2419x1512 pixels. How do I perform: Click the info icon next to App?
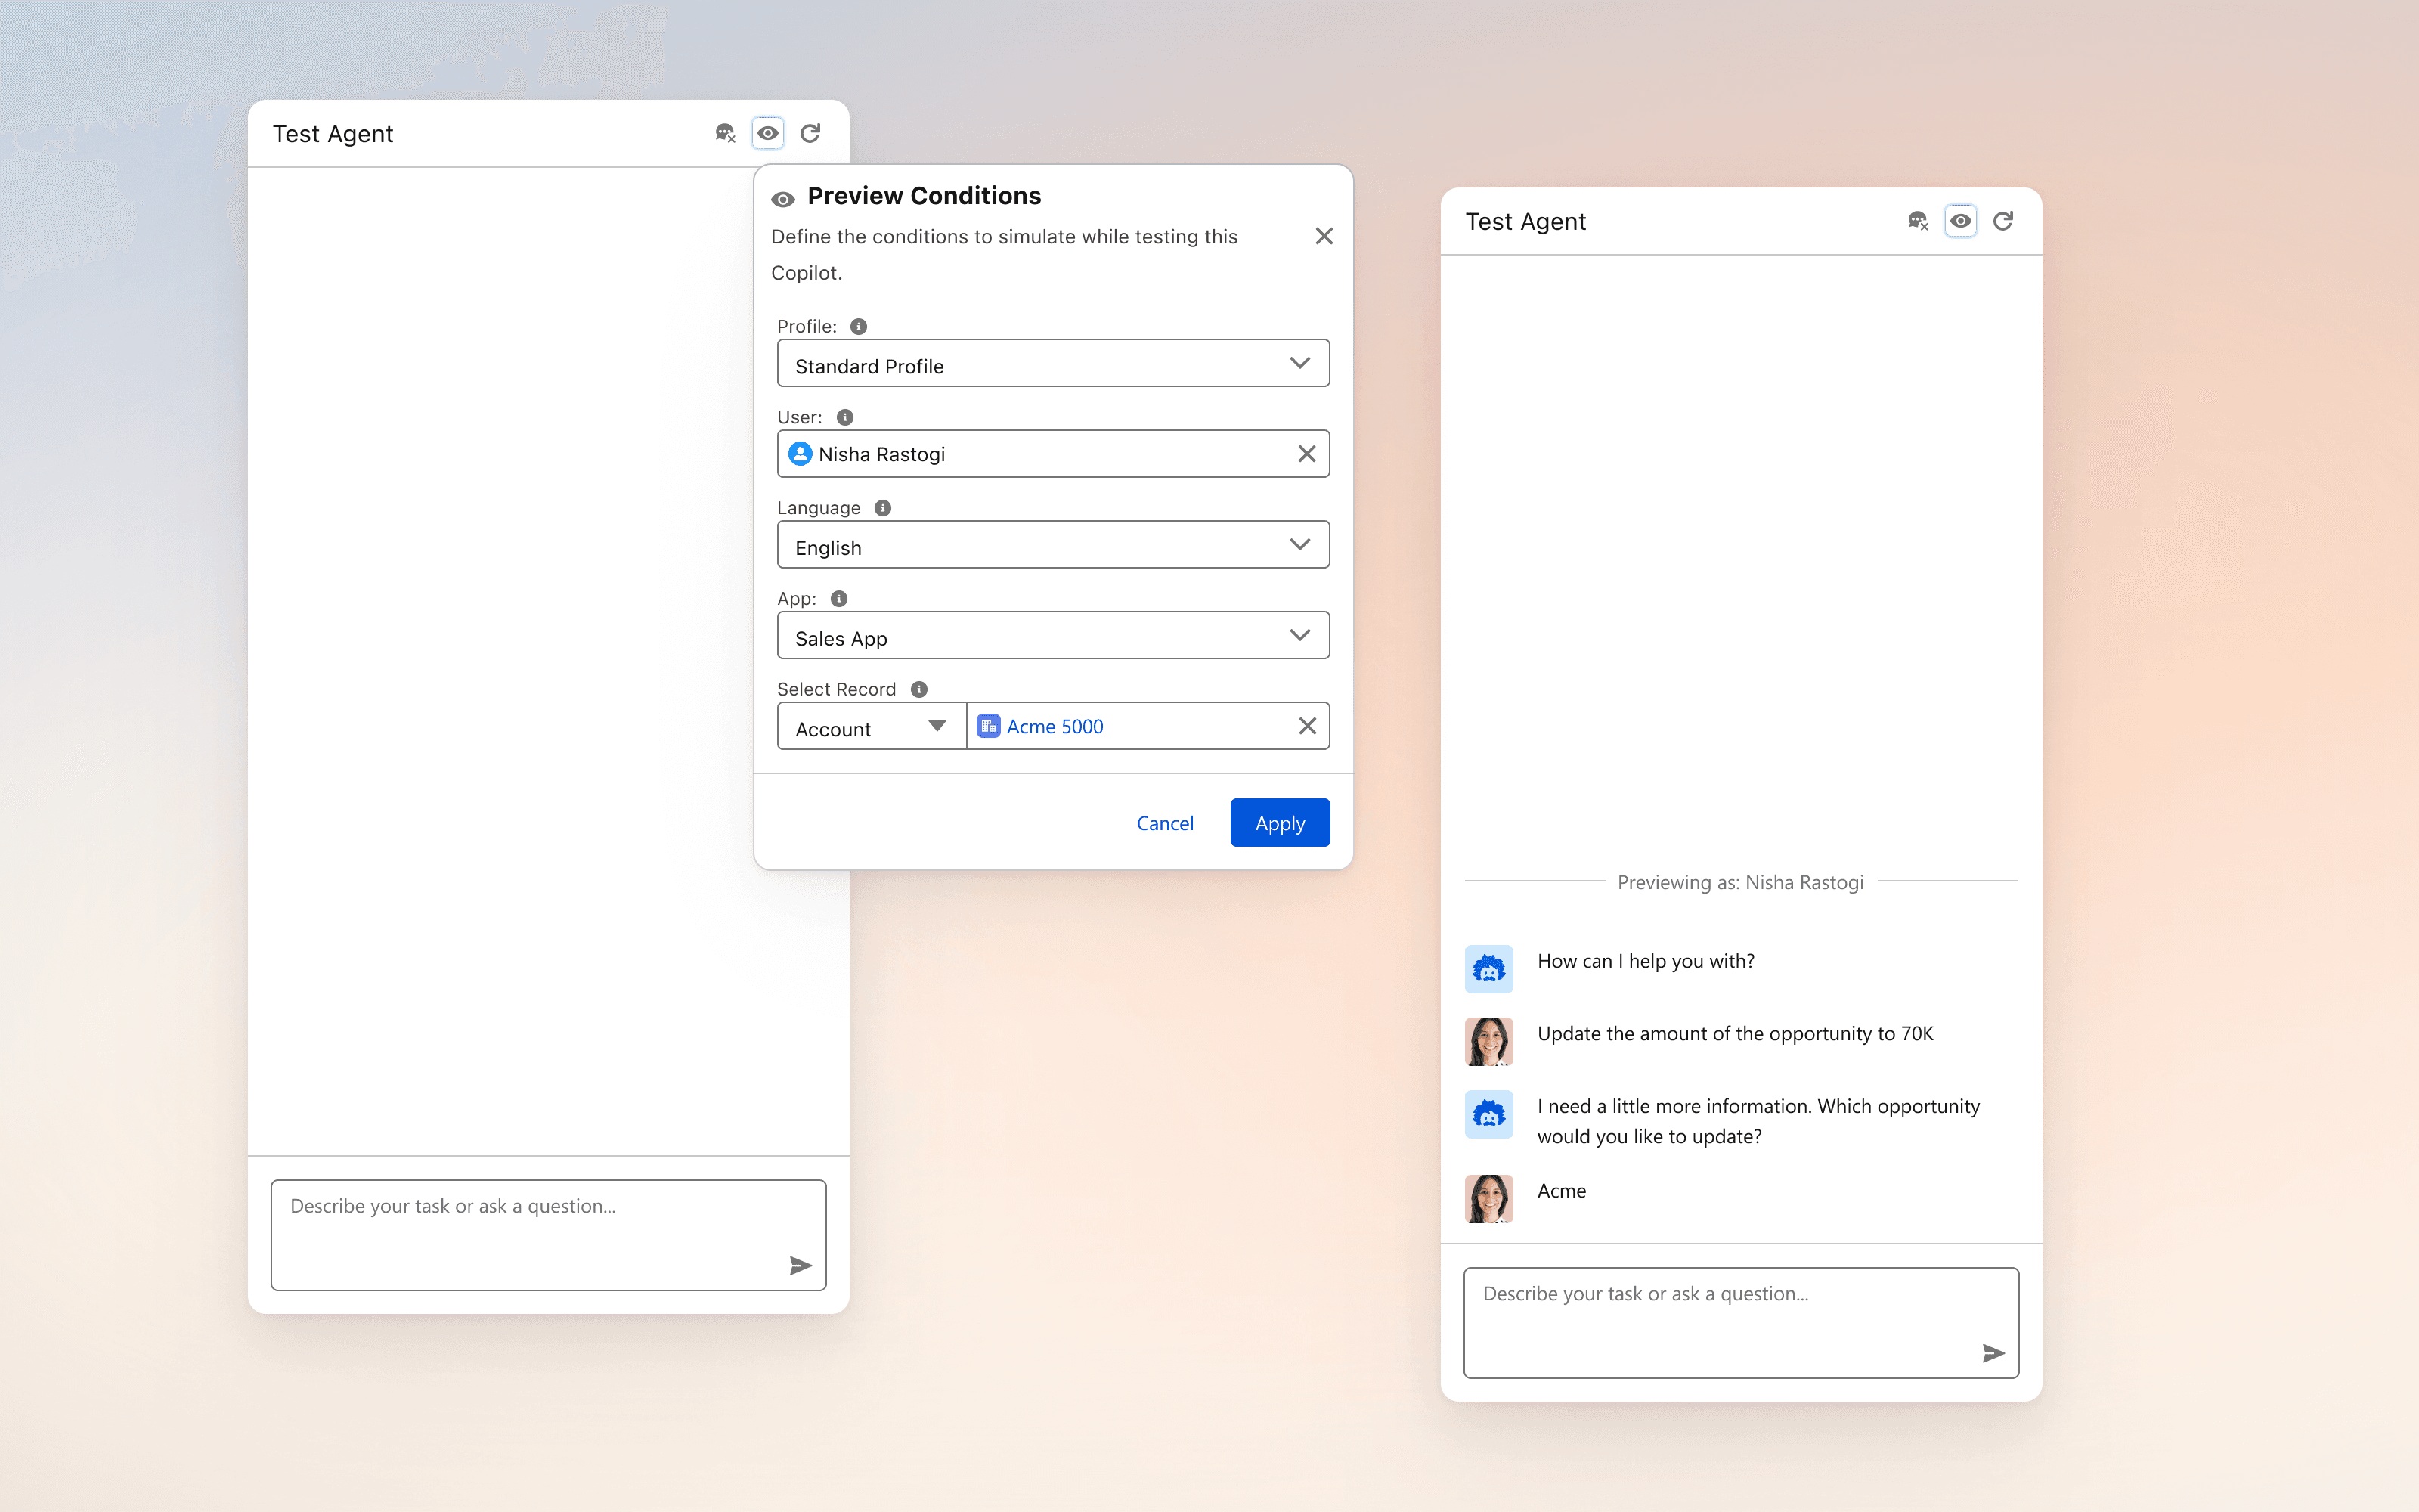point(838,598)
